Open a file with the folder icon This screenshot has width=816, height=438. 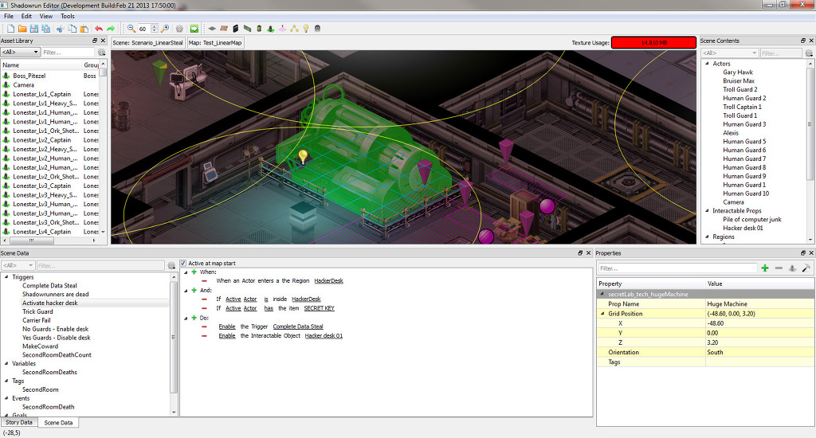[22, 29]
